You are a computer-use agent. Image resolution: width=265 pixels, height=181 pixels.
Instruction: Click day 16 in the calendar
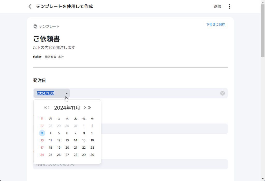[92, 140]
